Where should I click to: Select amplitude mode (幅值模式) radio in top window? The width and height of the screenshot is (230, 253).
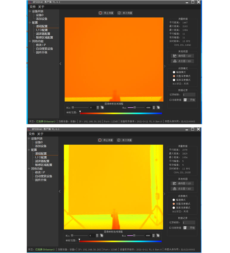174,72
